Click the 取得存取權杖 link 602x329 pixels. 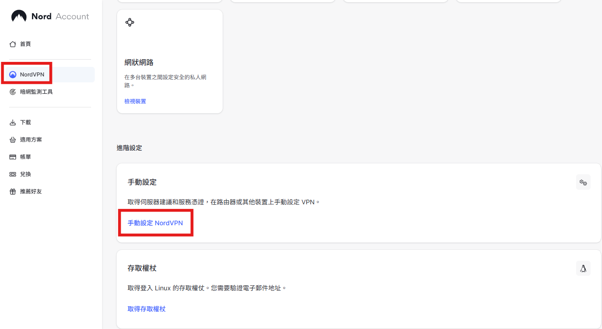[x=147, y=309]
